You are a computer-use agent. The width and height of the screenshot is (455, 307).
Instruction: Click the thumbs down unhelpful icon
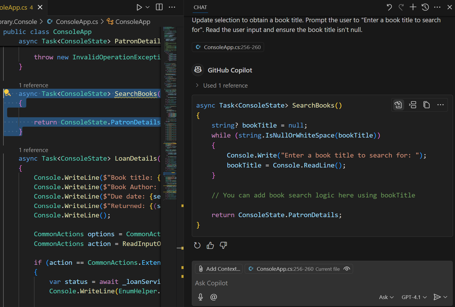coord(223,245)
